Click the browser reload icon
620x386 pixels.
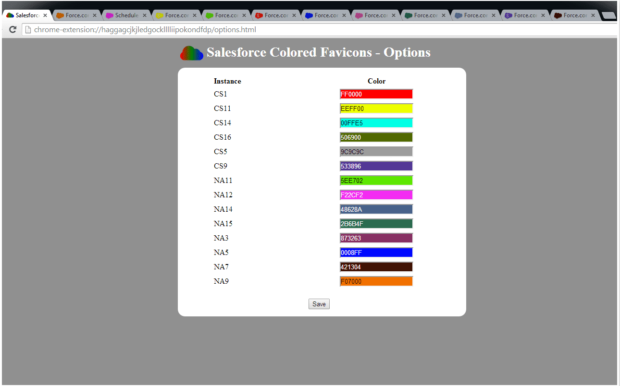tap(13, 29)
